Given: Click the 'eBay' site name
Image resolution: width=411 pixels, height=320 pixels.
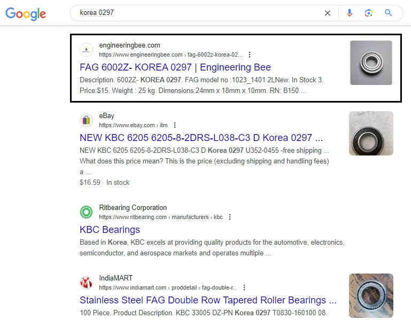Looking at the screenshot, I should point(106,116).
